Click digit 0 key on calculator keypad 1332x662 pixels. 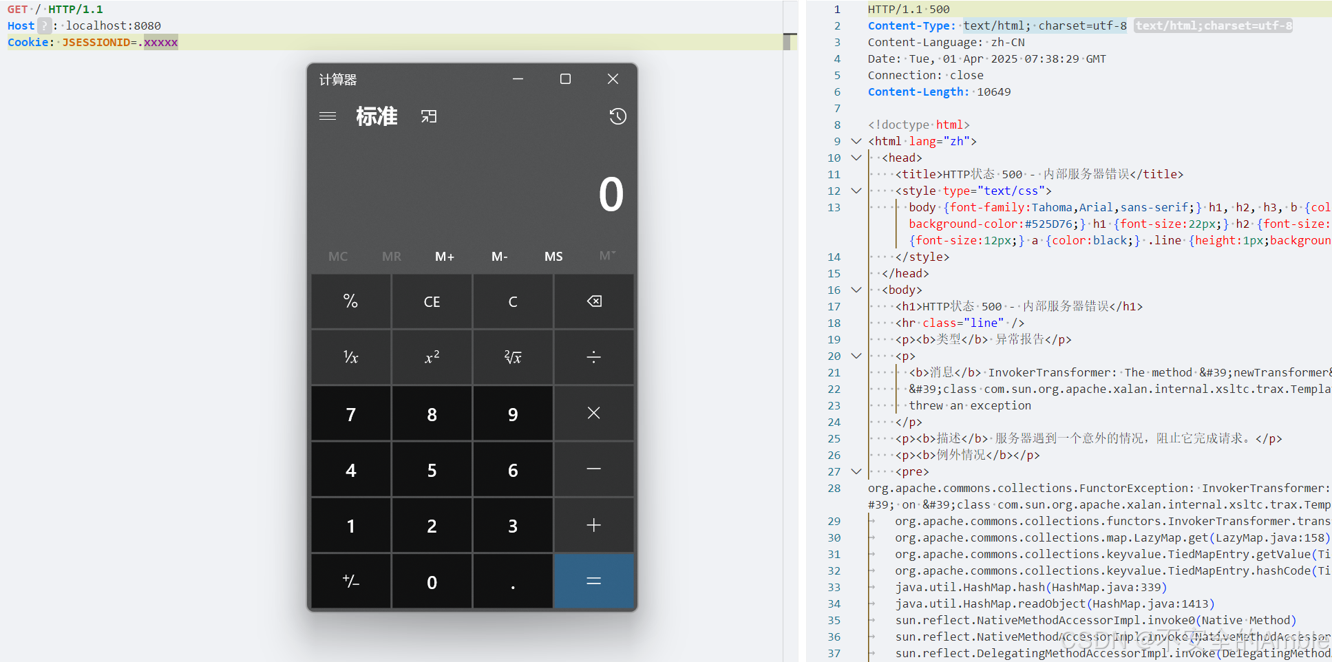[432, 581]
